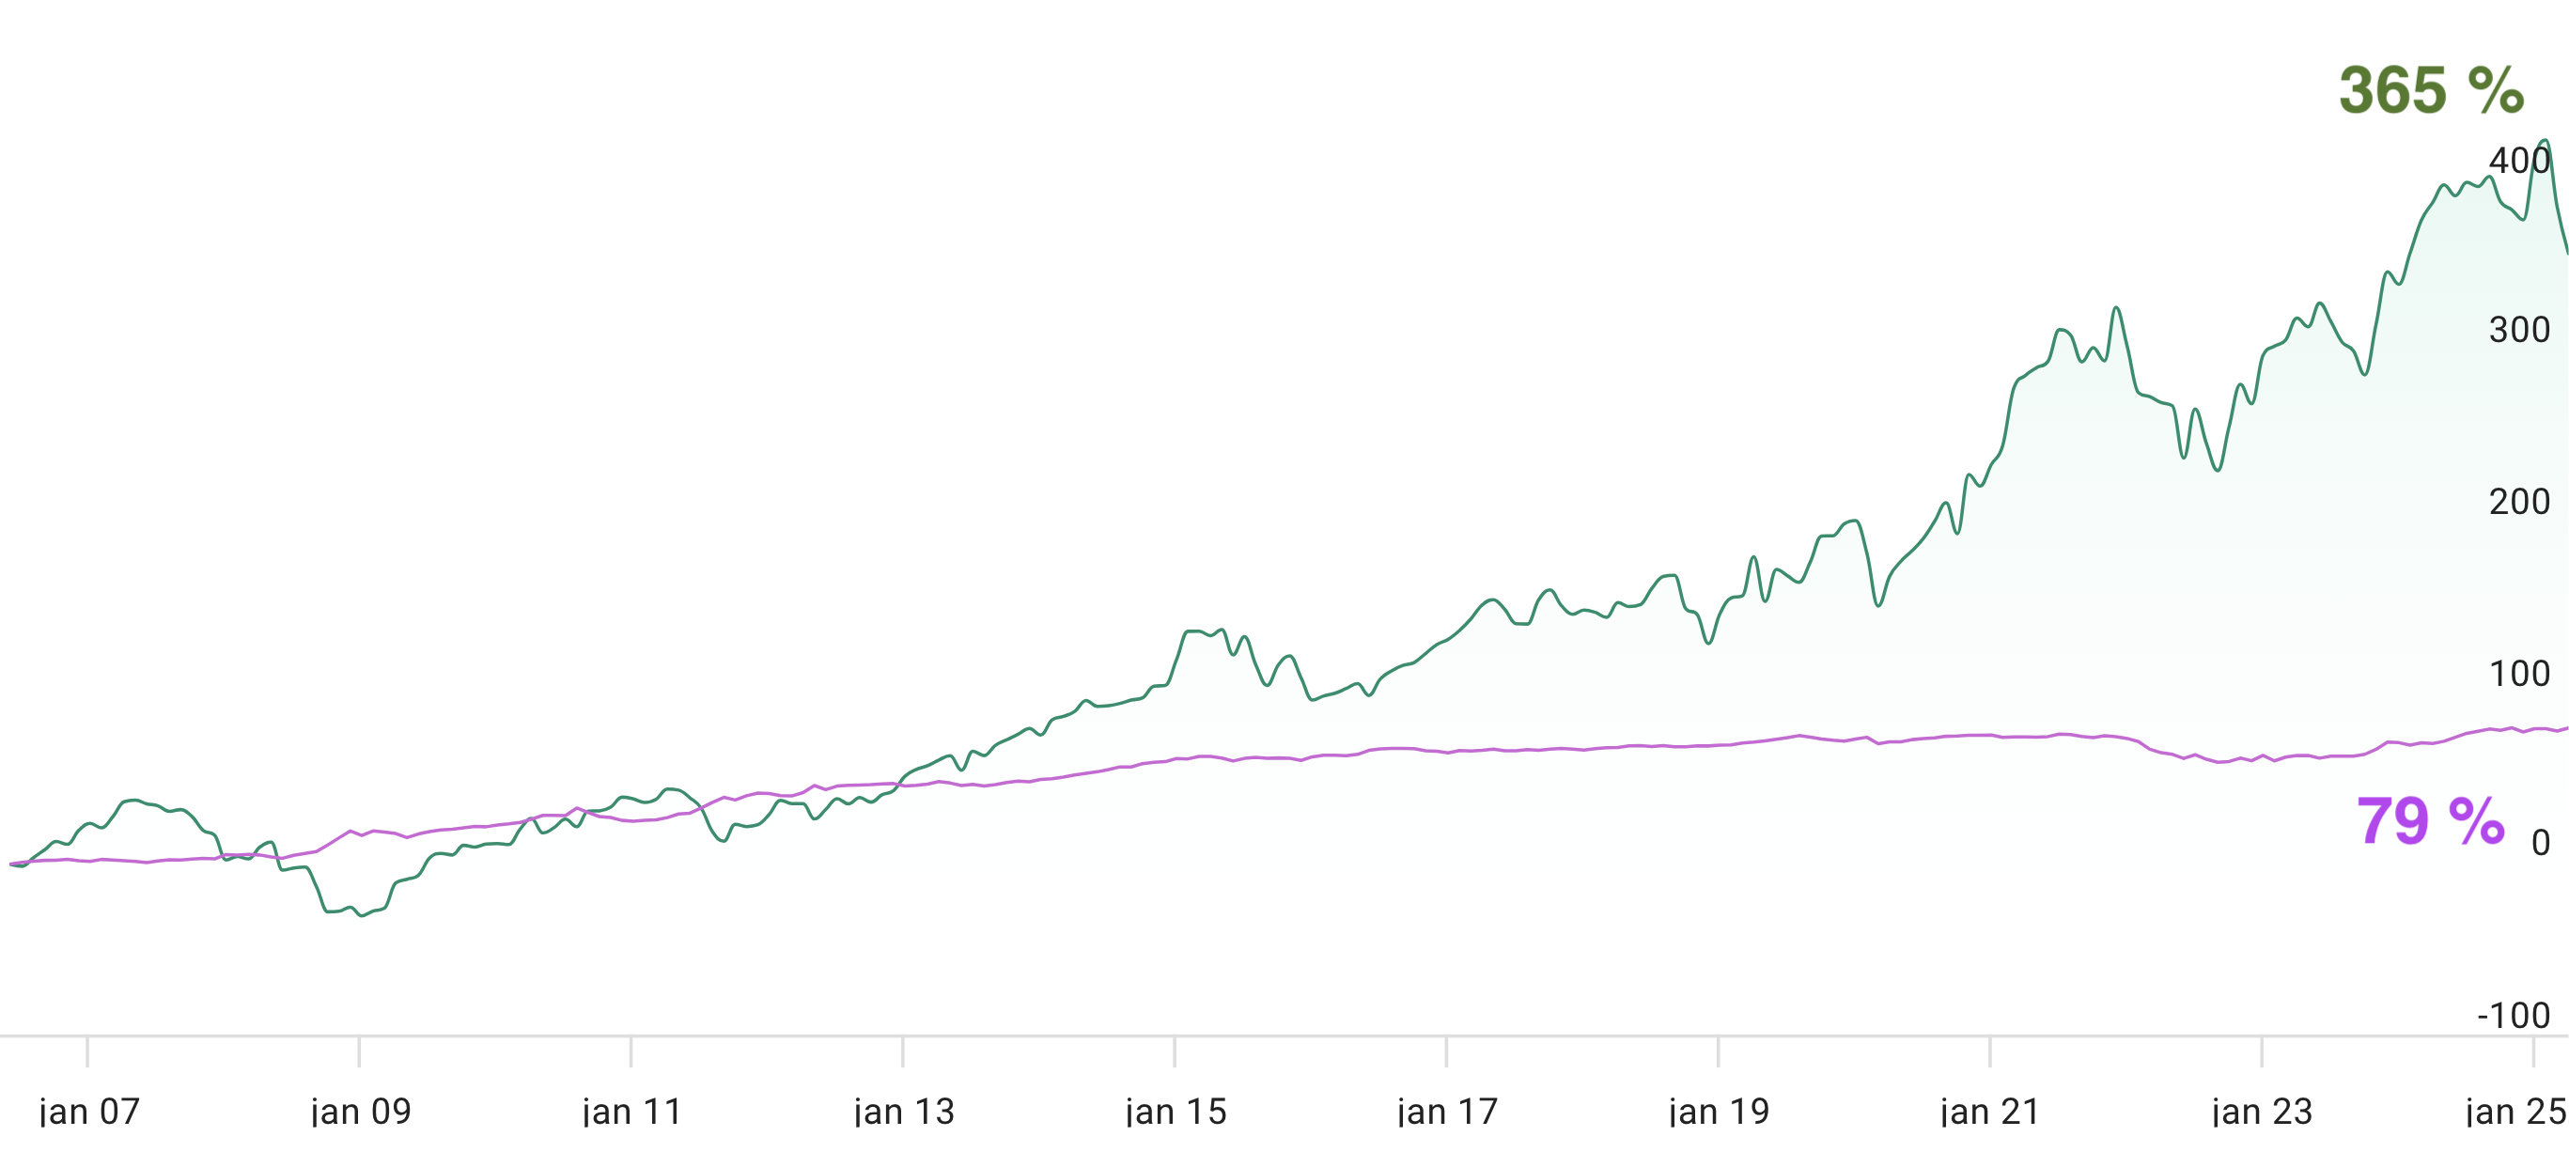Click the green 365 % value label
The image size is (2569, 1152).
click(2430, 91)
